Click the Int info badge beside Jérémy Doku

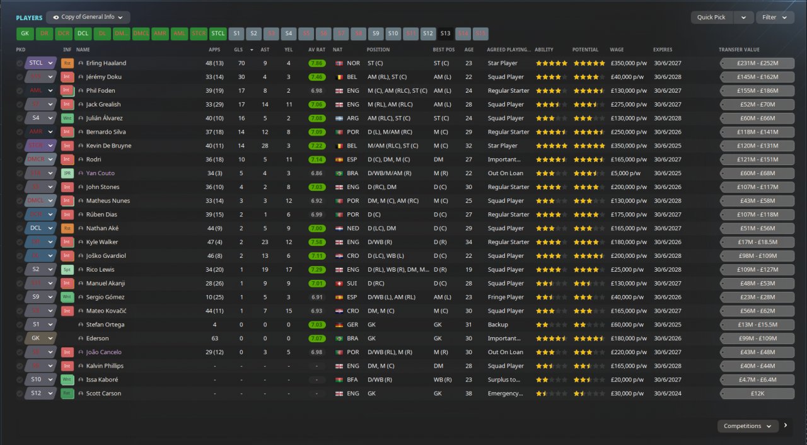point(67,77)
